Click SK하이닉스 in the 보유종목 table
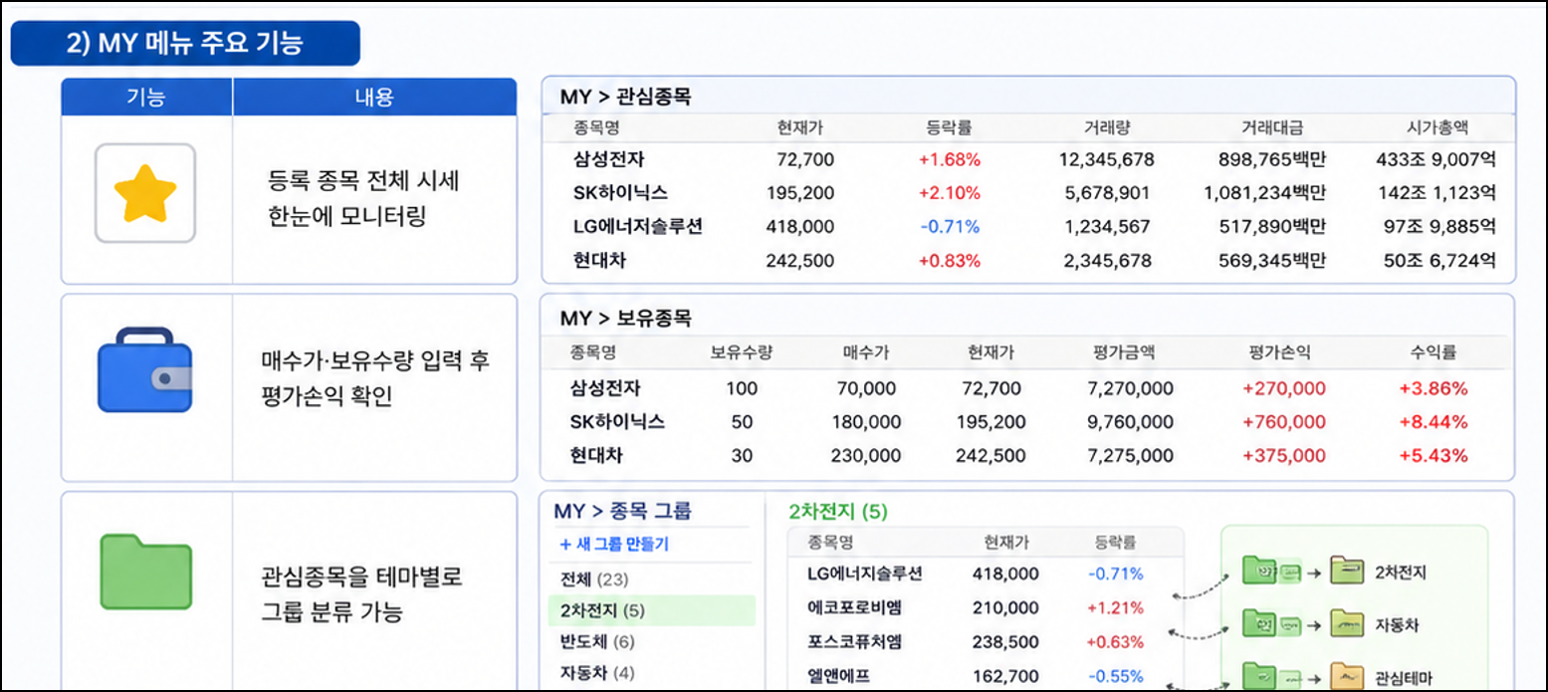 tap(617, 422)
